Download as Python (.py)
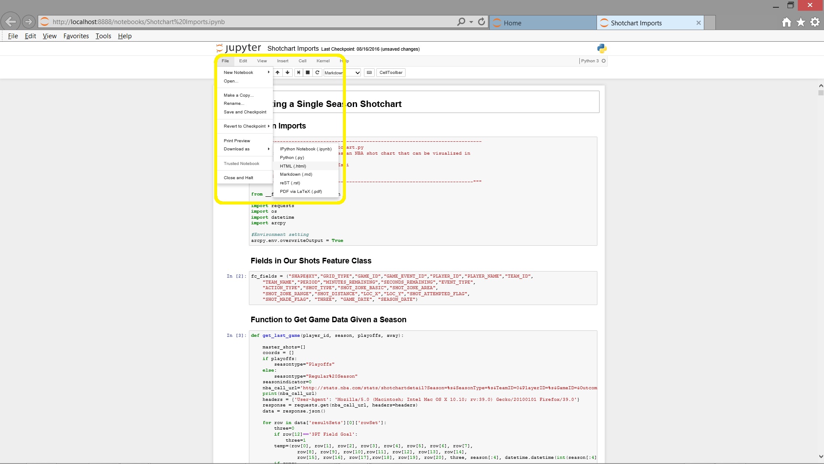824x464 pixels. click(306, 158)
